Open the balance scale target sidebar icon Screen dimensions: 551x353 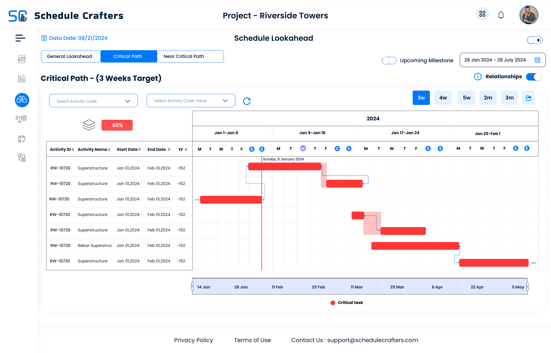coord(21,119)
